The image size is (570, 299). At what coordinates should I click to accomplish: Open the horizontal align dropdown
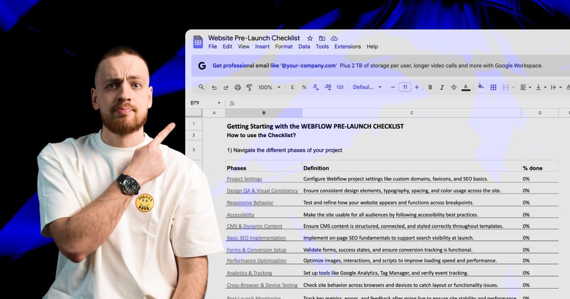click(526, 87)
